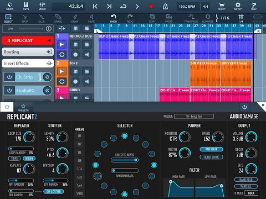266x199 pixels.
Task: Toggle power for Ch. Strip effect
Action: (9, 77)
